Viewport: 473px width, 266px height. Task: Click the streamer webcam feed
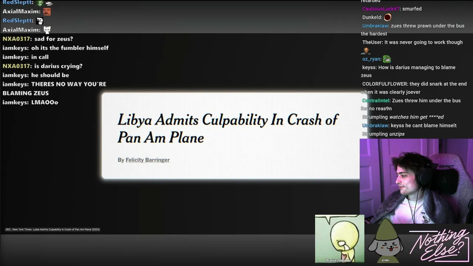(x=416, y=181)
